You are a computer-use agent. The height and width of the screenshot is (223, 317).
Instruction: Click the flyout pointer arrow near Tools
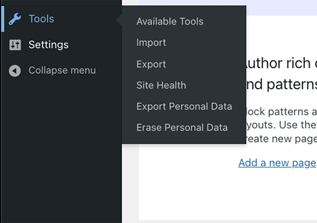coord(119,20)
